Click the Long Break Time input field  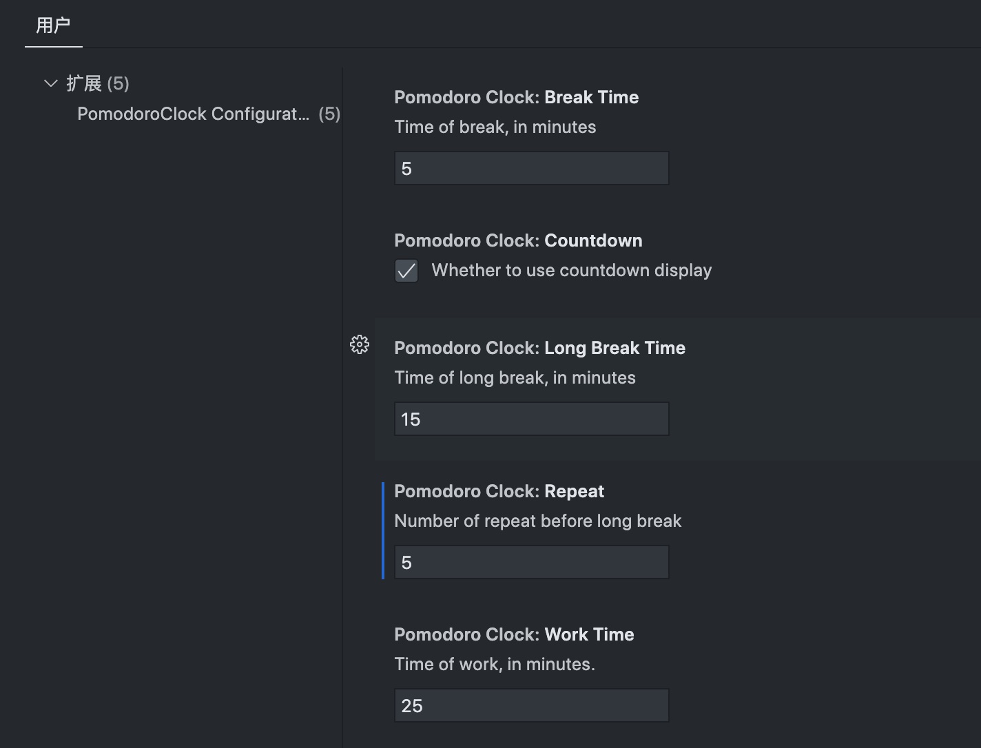(x=531, y=419)
